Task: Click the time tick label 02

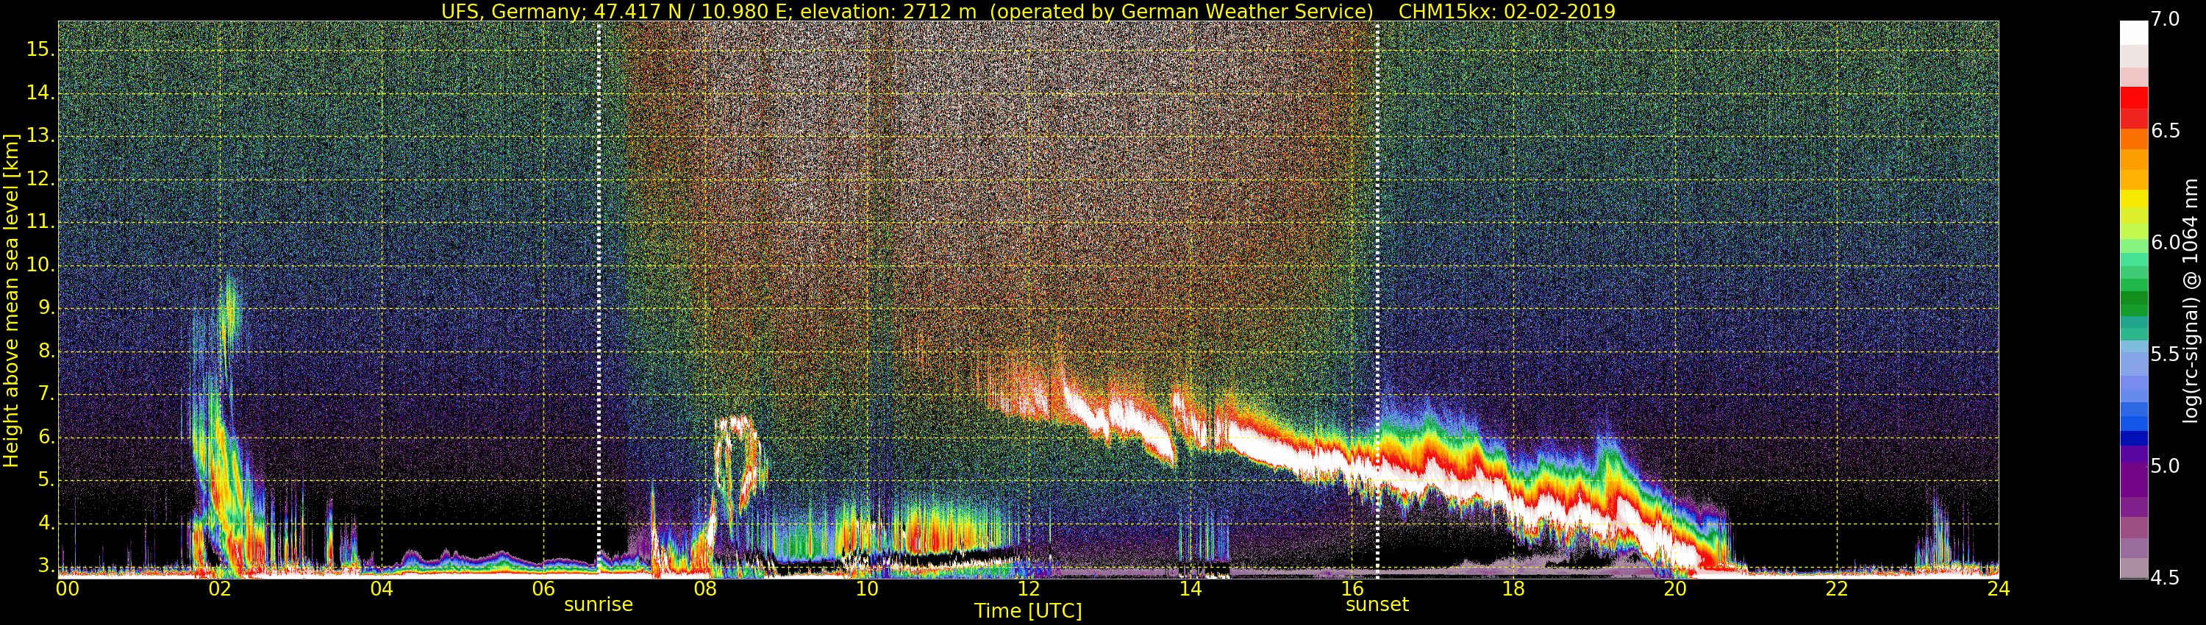Action: (219, 588)
